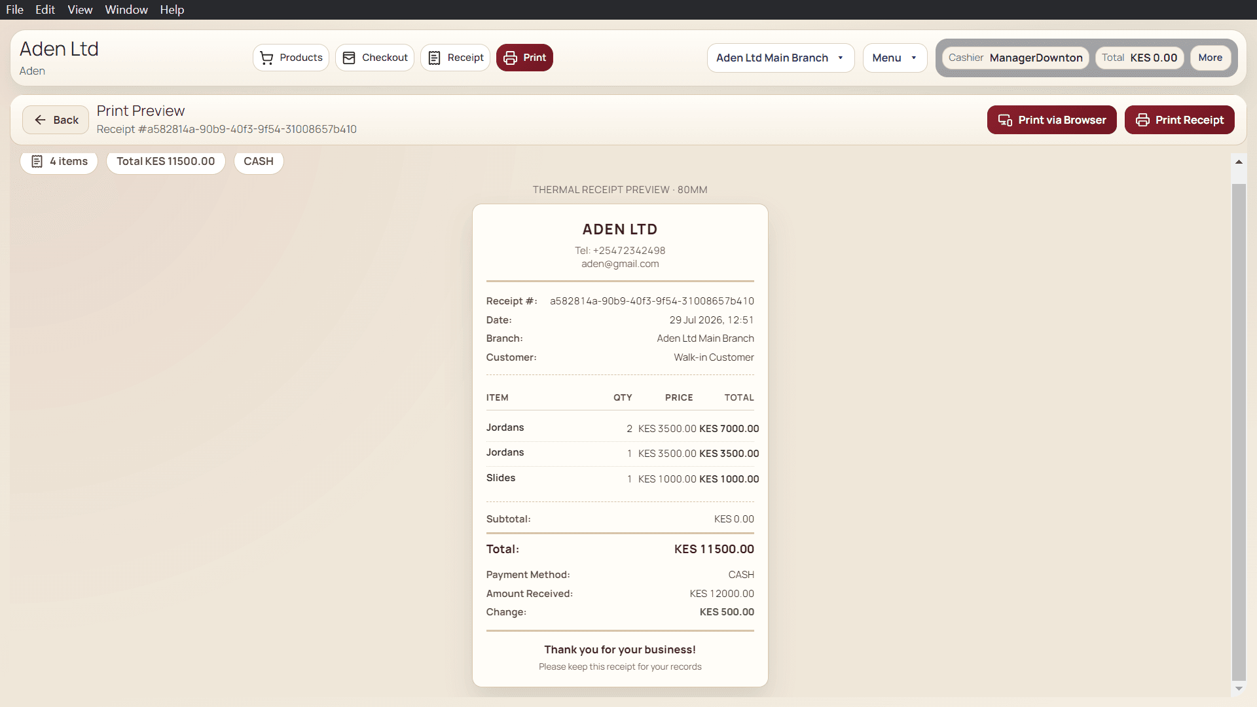Go to the Products tab
The width and height of the screenshot is (1257, 707).
pyautogui.click(x=291, y=58)
